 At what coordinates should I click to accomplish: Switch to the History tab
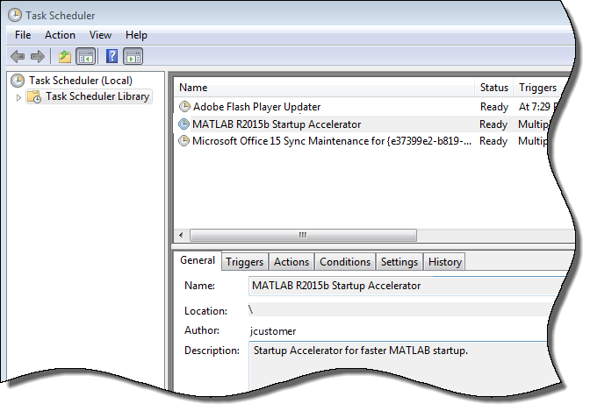445,262
